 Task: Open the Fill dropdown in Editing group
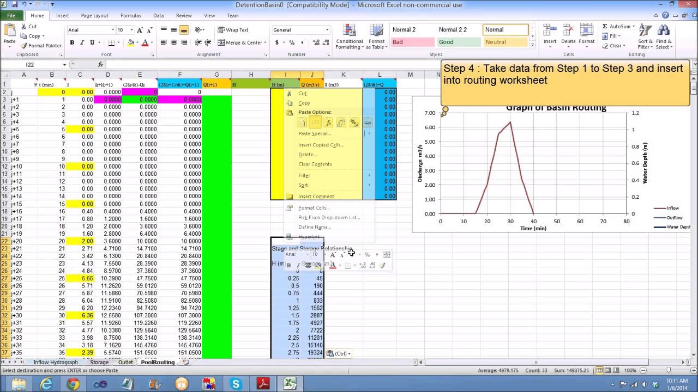(613, 36)
